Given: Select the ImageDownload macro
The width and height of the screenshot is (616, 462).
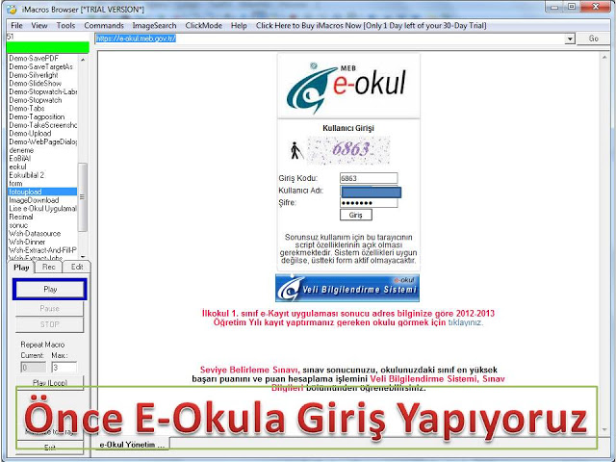Looking at the screenshot, I should 34,200.
